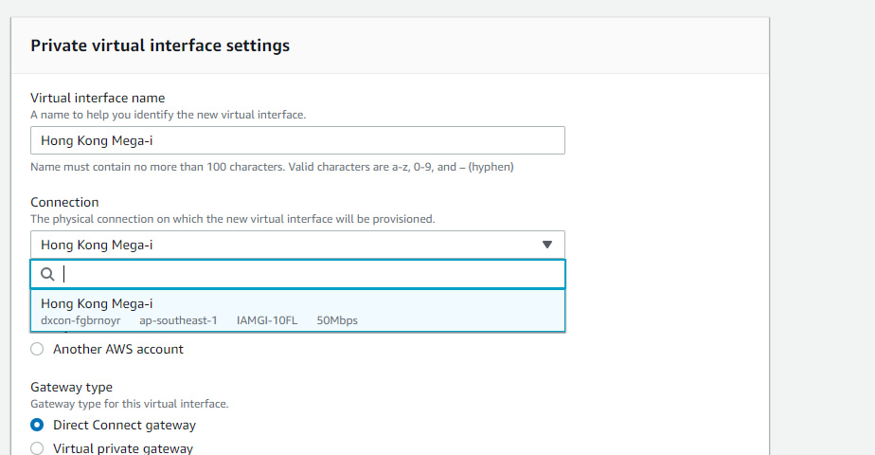Viewport: 875px width, 455px height.
Task: Click the "Virtual private gateway" label text
Action: point(123,448)
